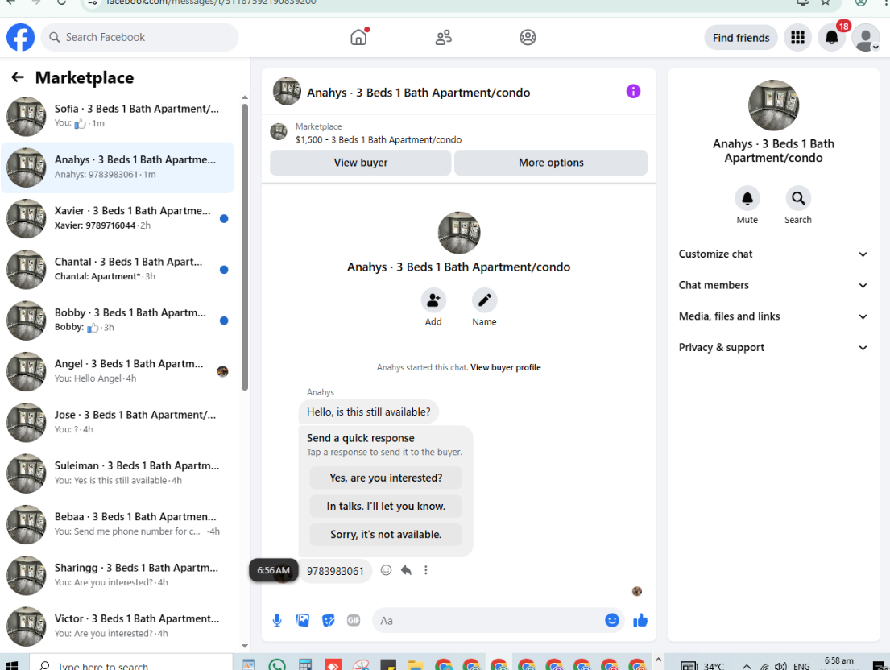The height and width of the screenshot is (670, 890).
Task: Reply to the 9783983061 message
Action: tap(406, 570)
